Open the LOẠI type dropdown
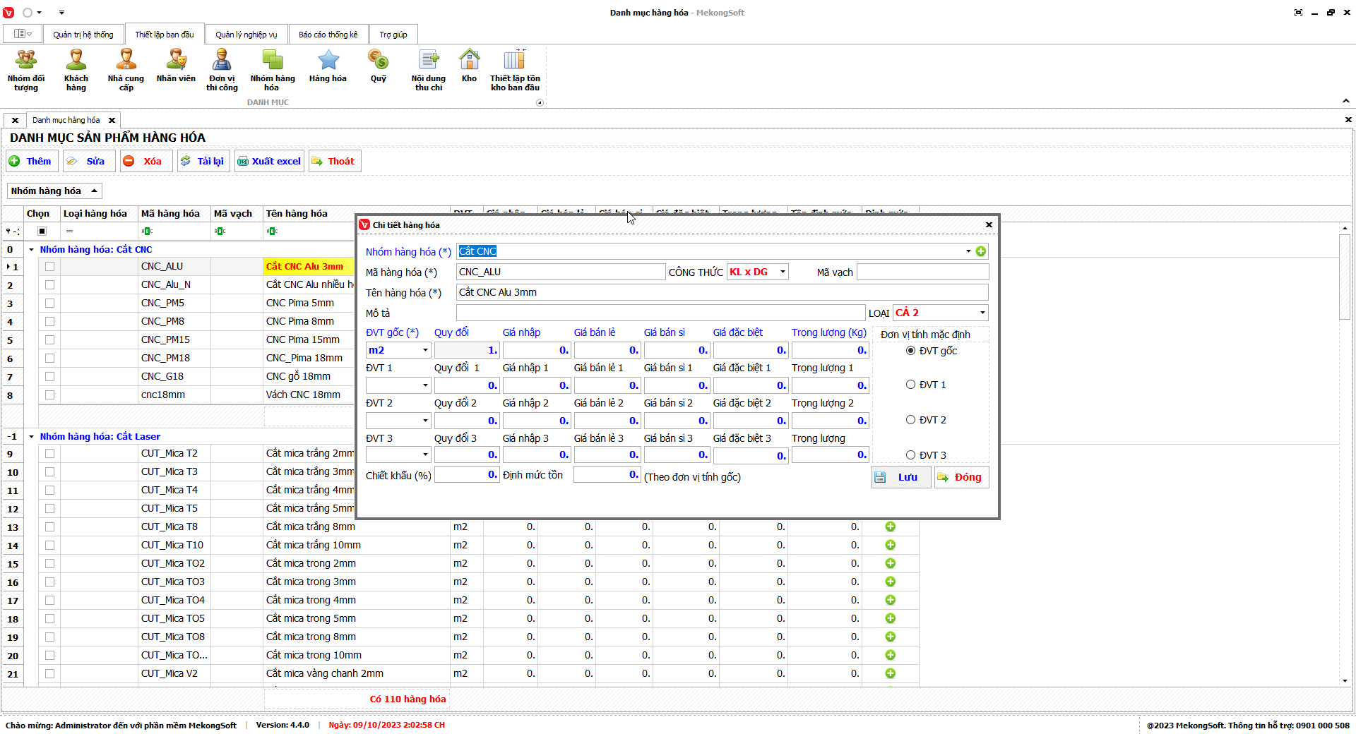The height and width of the screenshot is (734, 1356). point(982,313)
